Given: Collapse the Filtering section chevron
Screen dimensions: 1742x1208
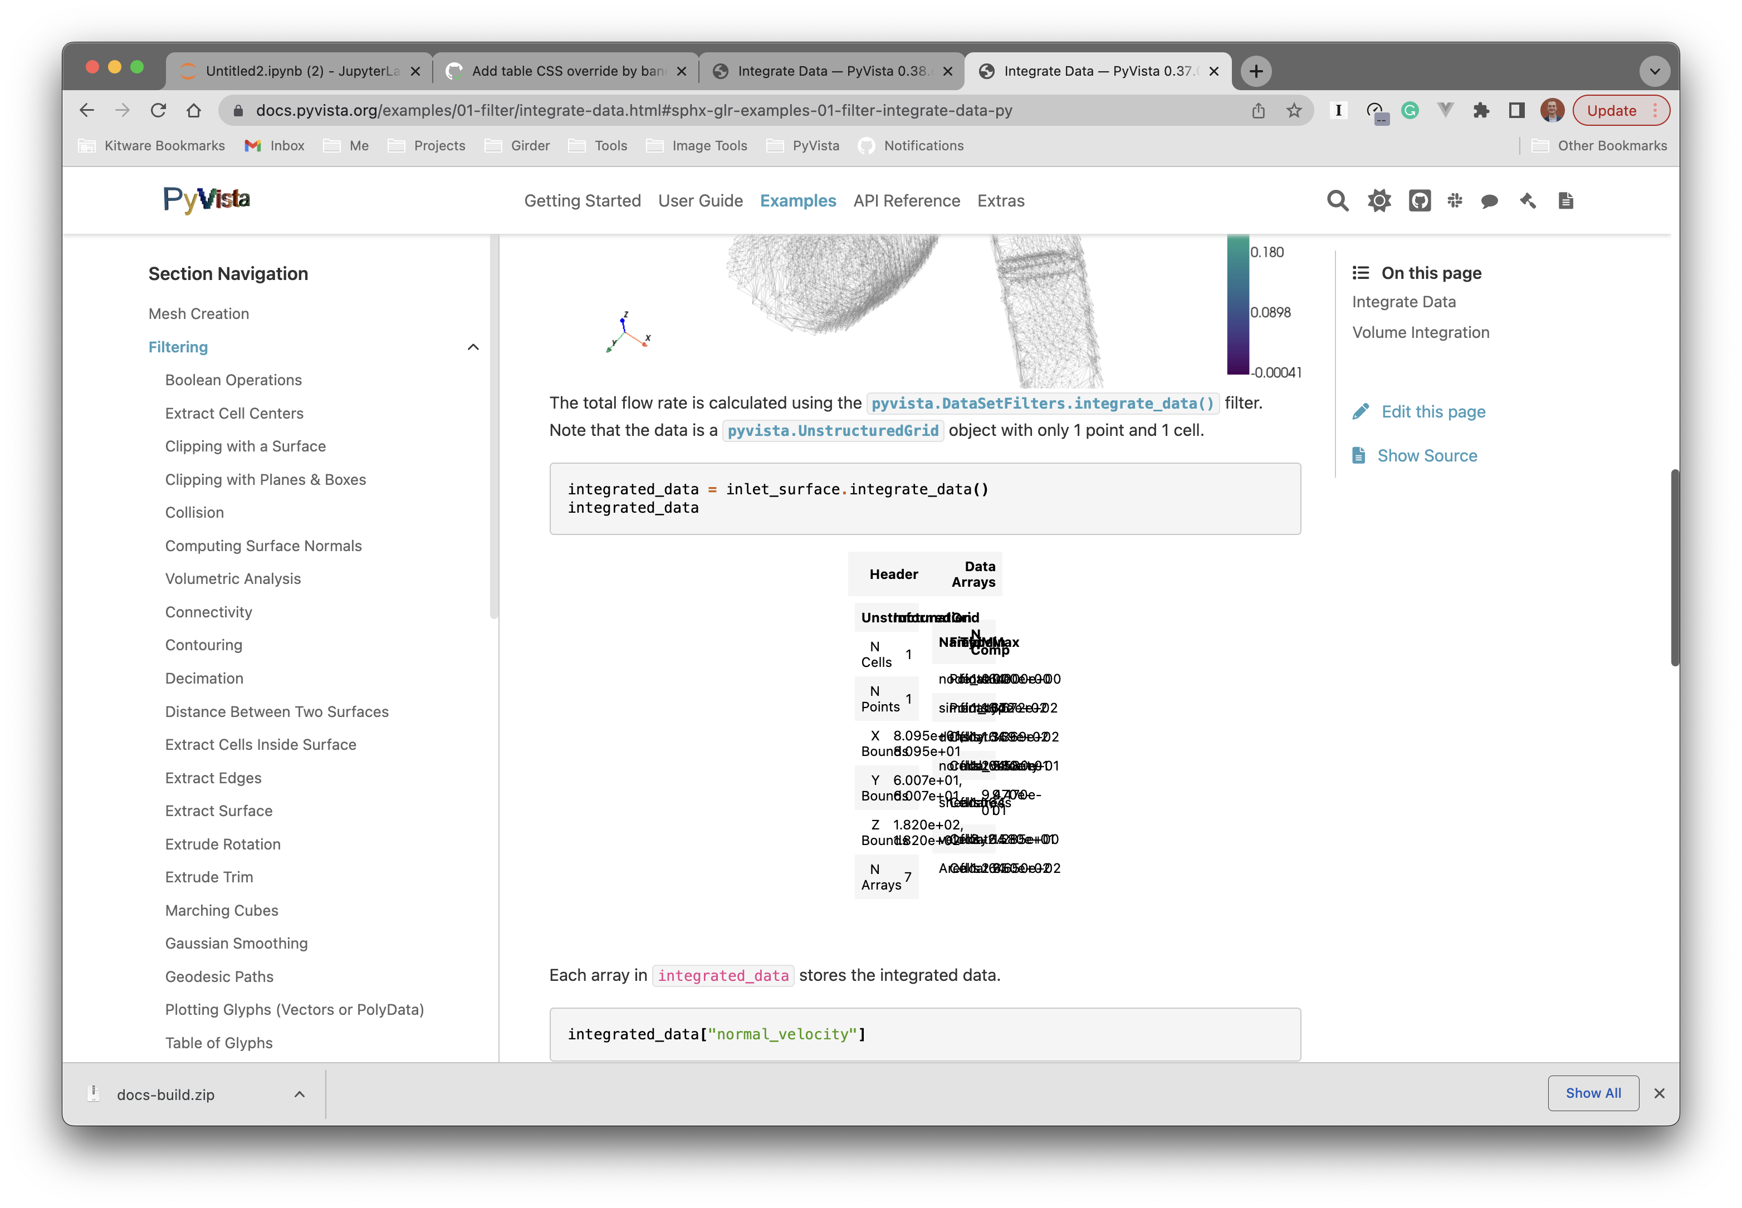Looking at the screenshot, I should (x=473, y=347).
